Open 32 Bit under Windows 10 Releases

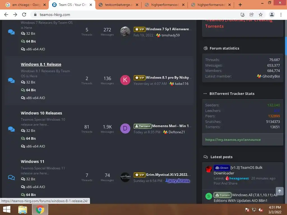click(x=28, y=131)
